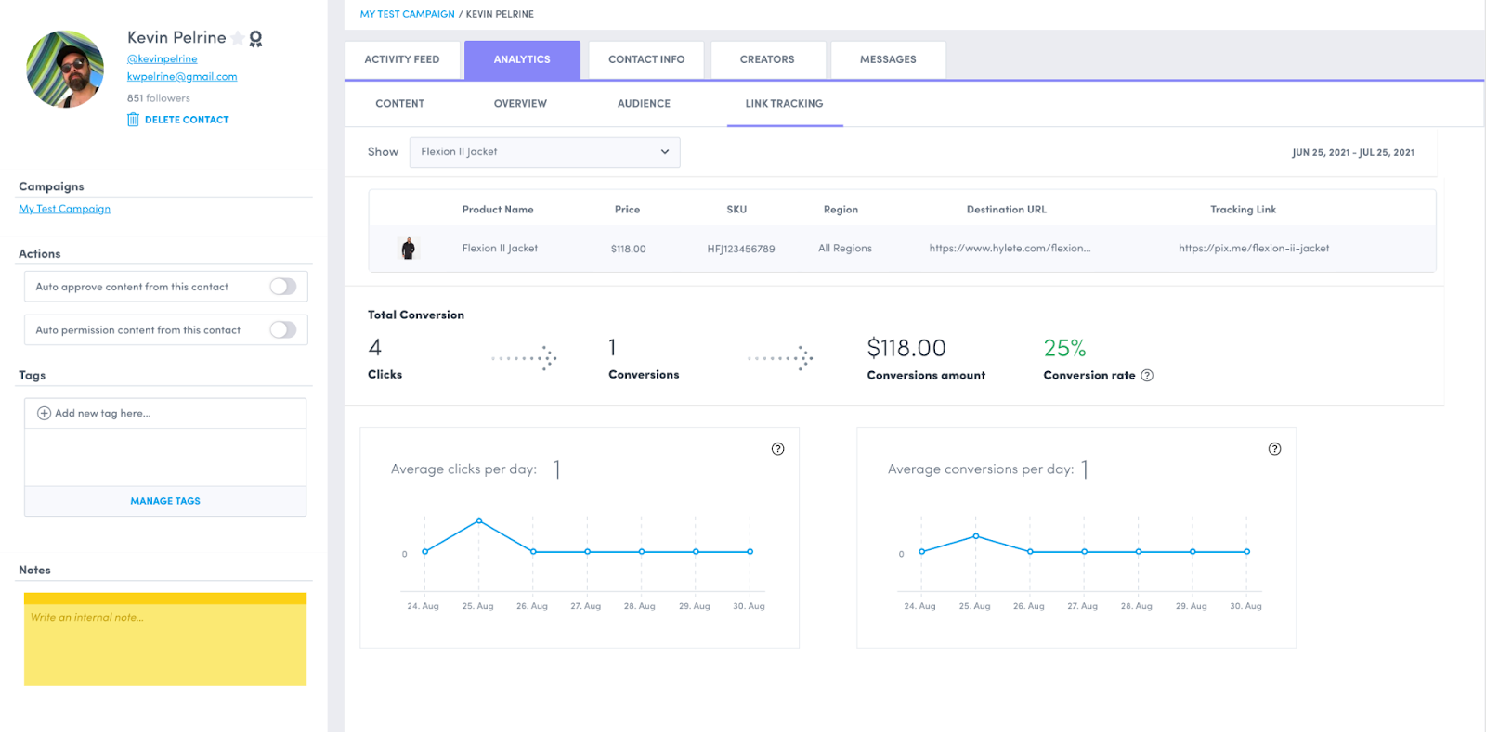The height and width of the screenshot is (732, 1486).
Task: Click the trash icon for Delete Contact
Action: 133,120
